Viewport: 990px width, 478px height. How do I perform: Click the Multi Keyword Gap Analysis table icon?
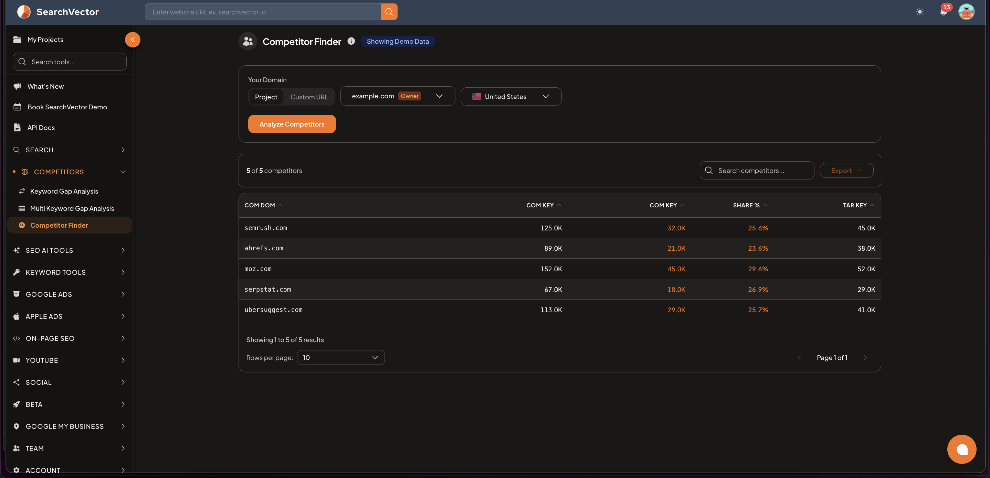22,208
